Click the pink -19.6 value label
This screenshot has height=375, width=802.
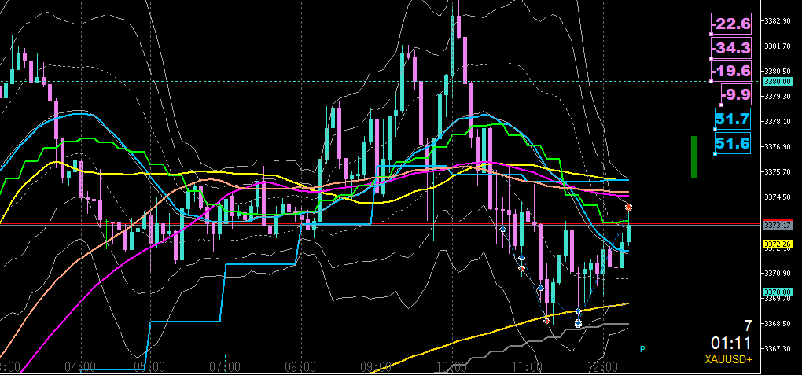click(731, 71)
